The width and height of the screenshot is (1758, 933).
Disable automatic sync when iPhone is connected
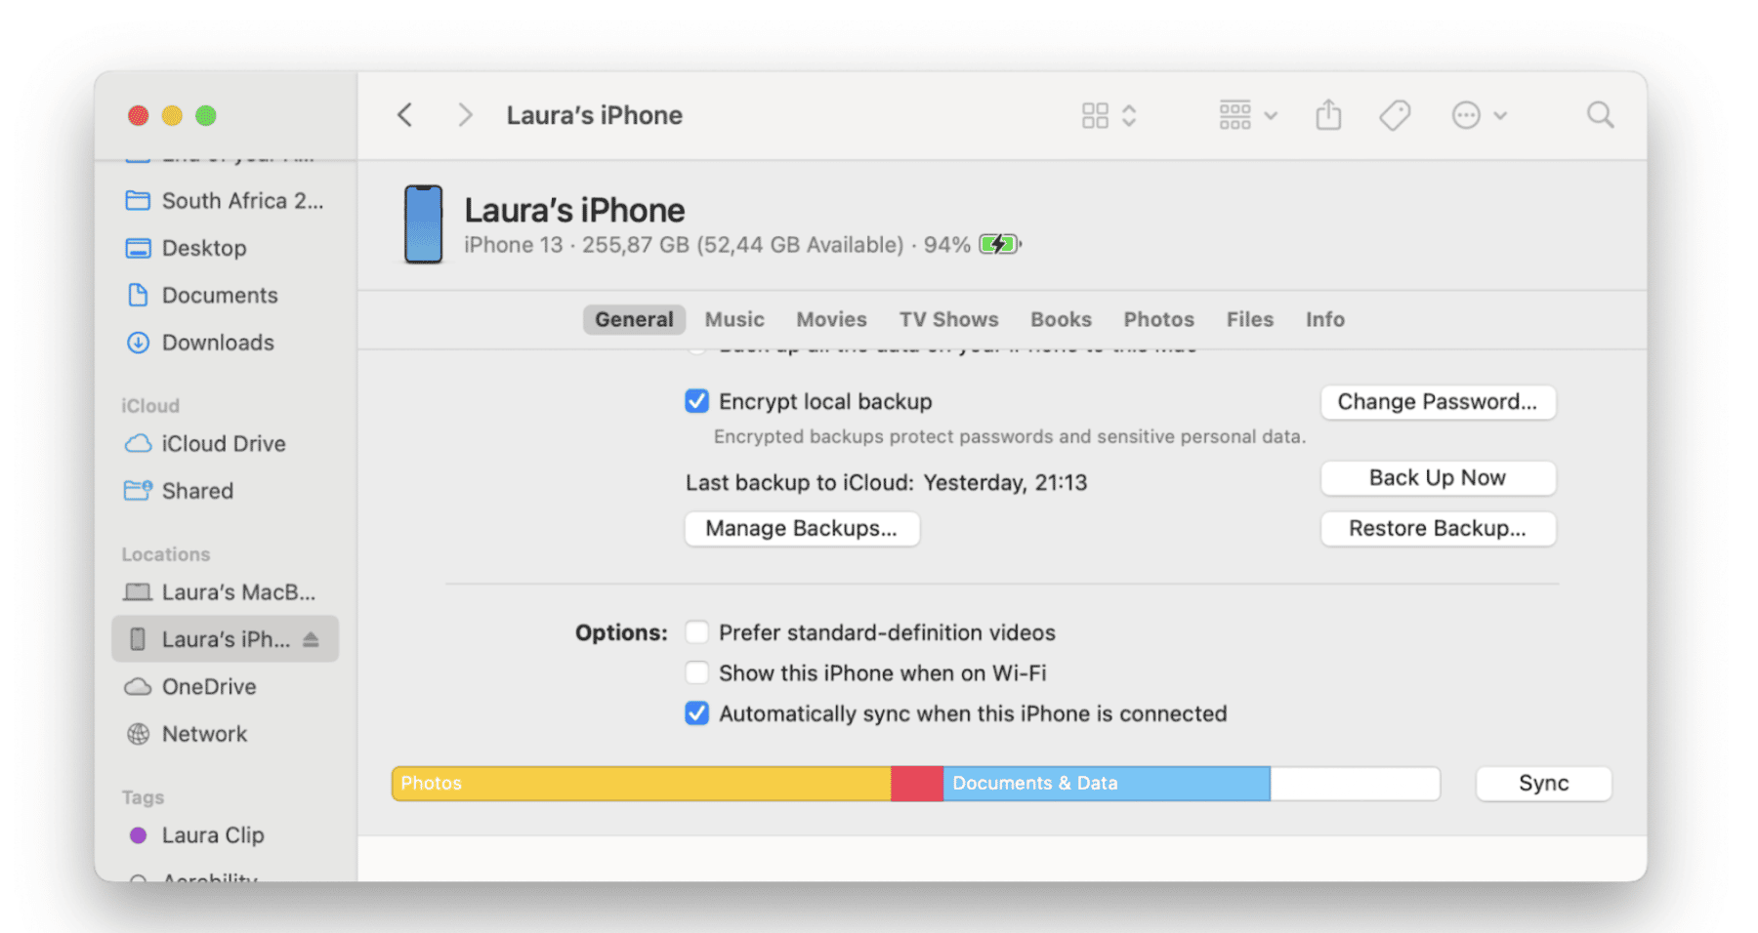(x=696, y=713)
